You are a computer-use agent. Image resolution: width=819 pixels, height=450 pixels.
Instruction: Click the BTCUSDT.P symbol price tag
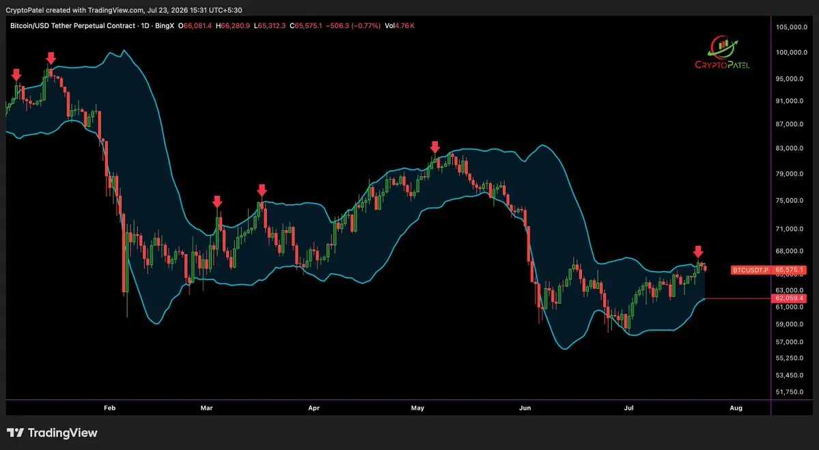click(751, 270)
